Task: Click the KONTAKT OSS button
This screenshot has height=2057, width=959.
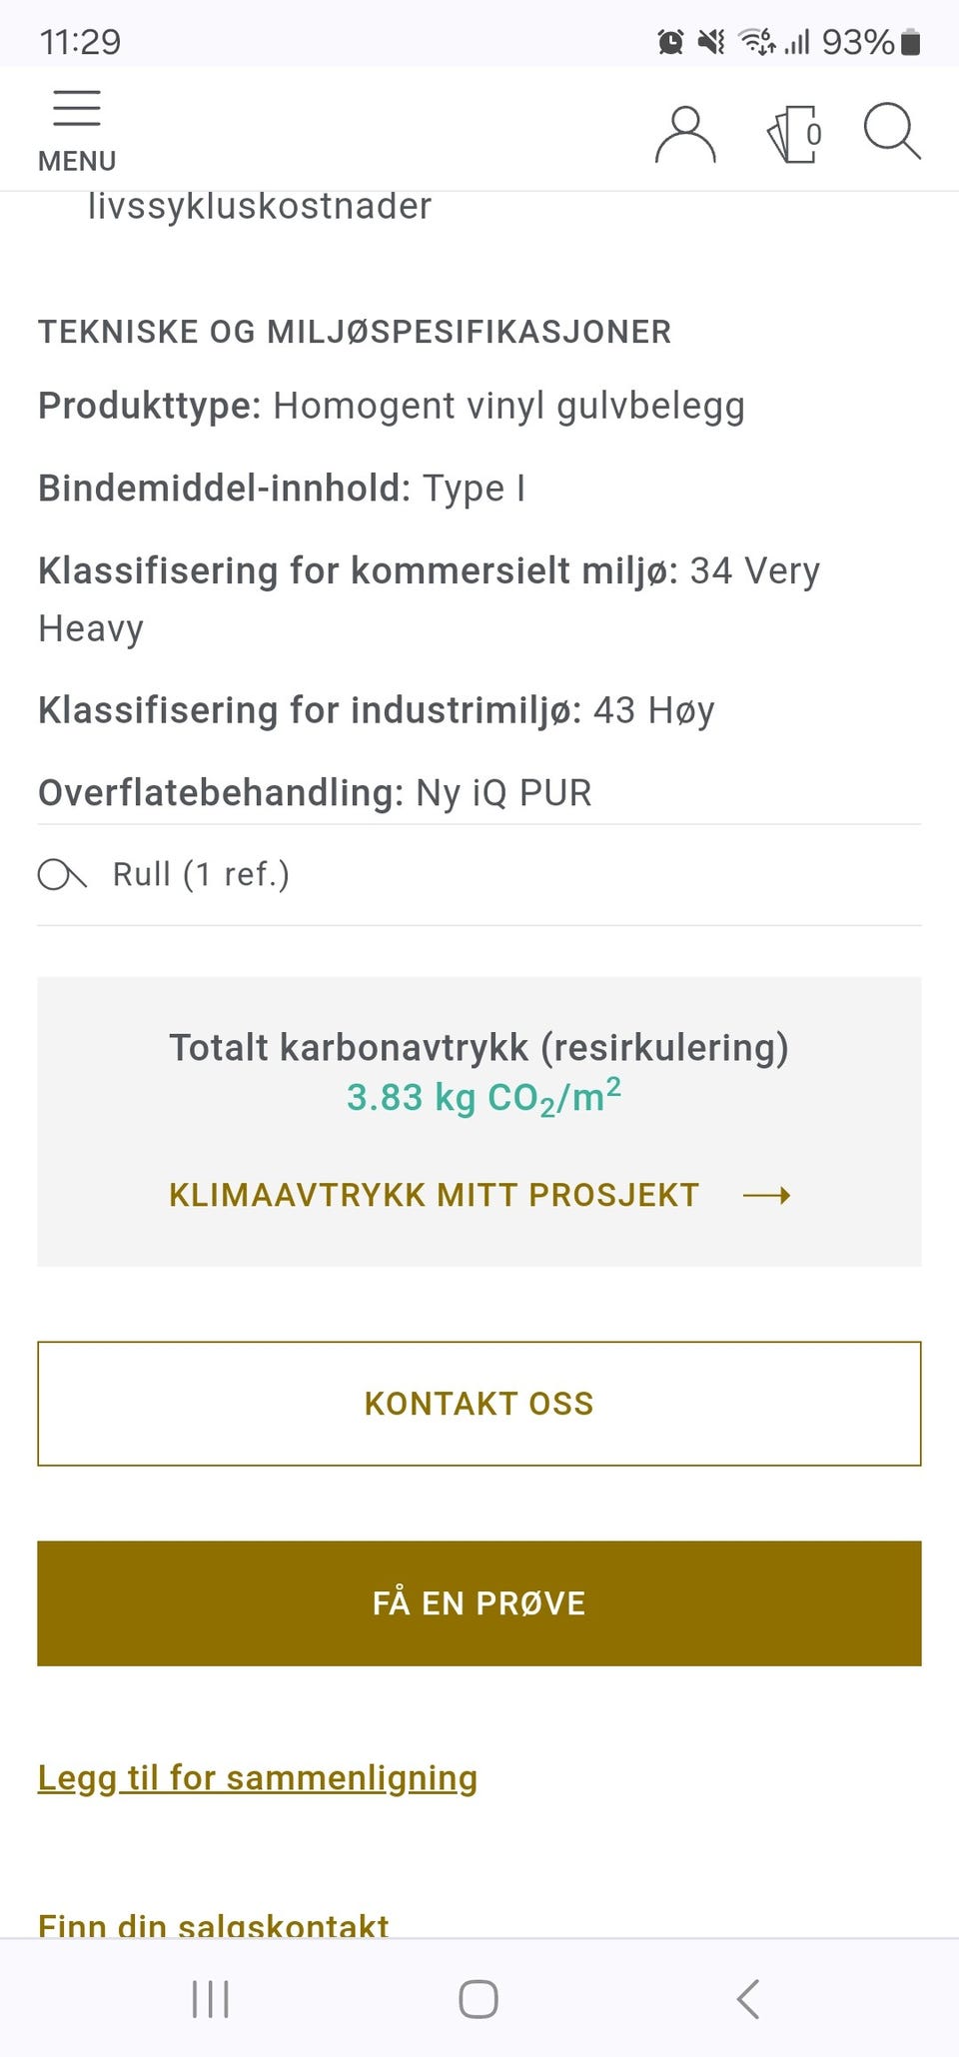Action: [x=479, y=1403]
